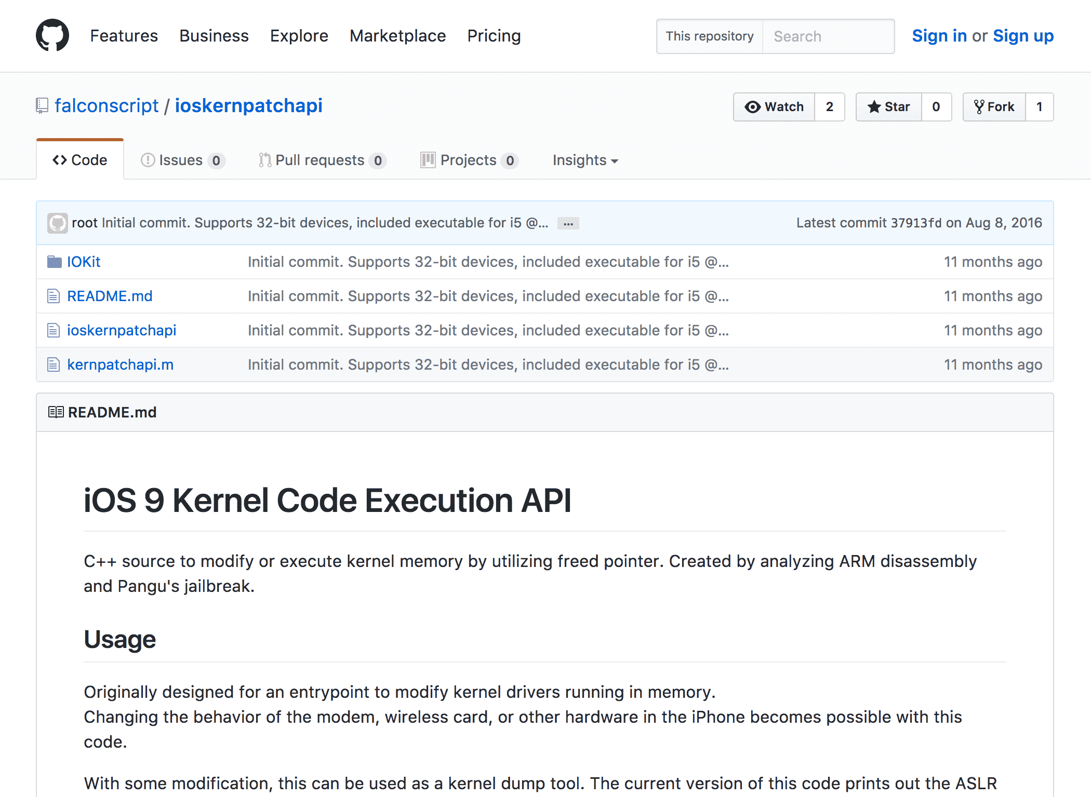
Task: Click the Sign up link
Action: (1022, 36)
